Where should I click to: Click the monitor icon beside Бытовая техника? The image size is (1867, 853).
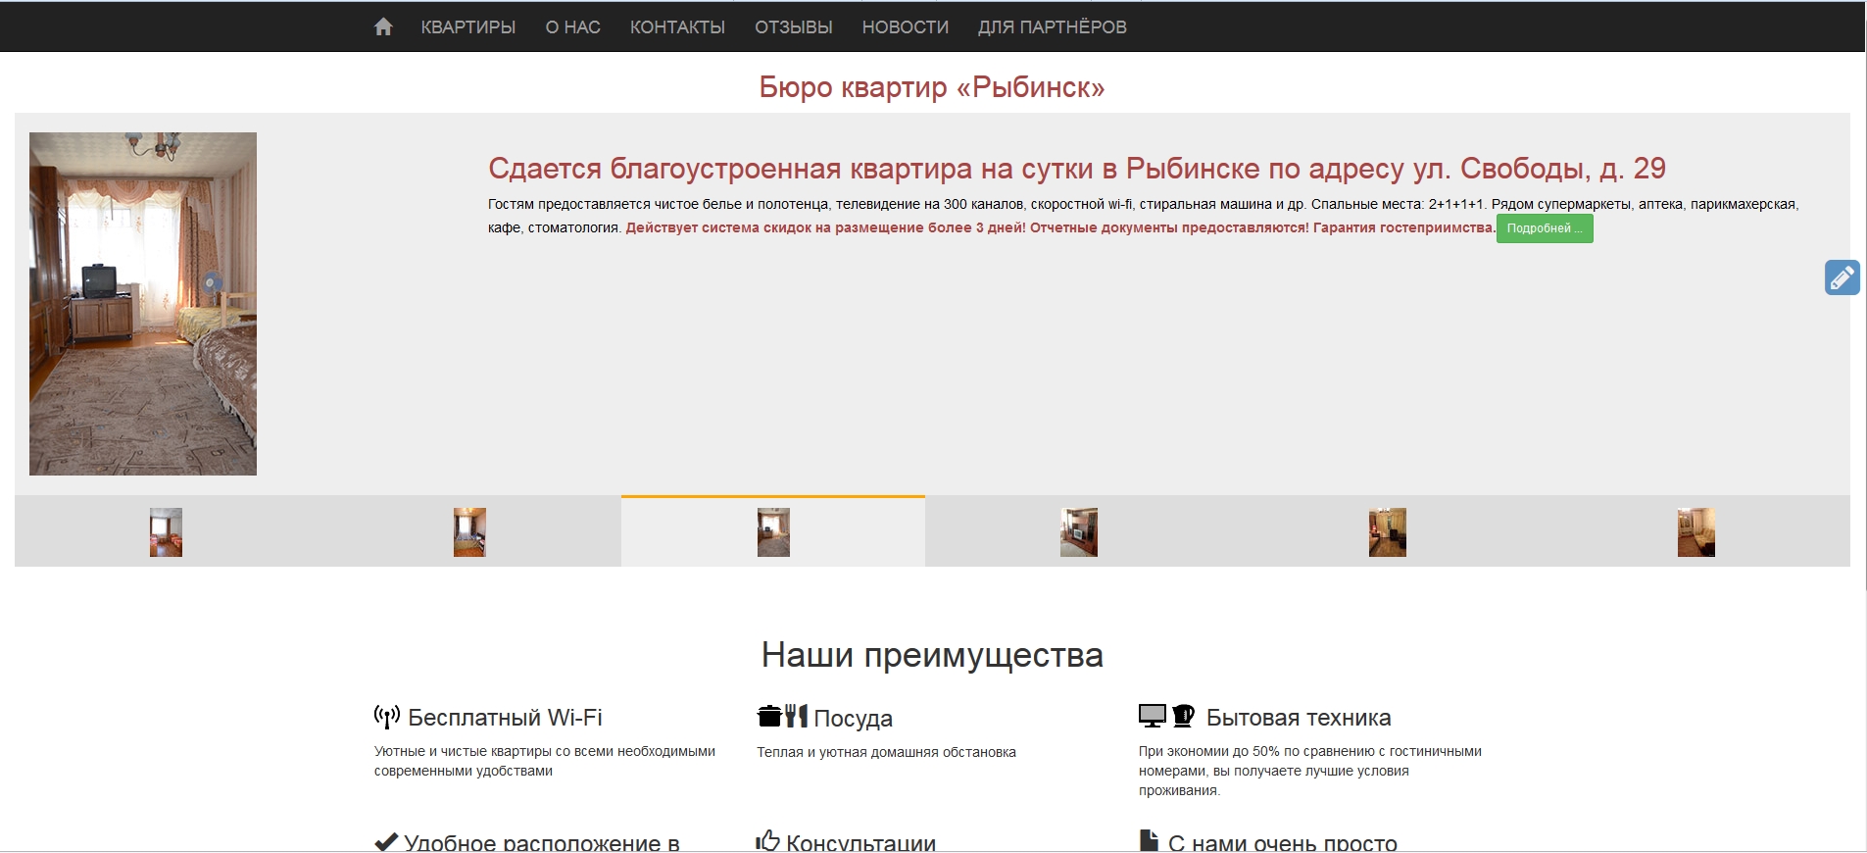(1153, 716)
